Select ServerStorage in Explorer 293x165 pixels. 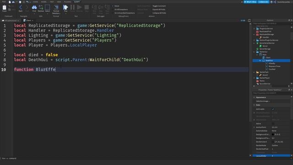[265, 49]
